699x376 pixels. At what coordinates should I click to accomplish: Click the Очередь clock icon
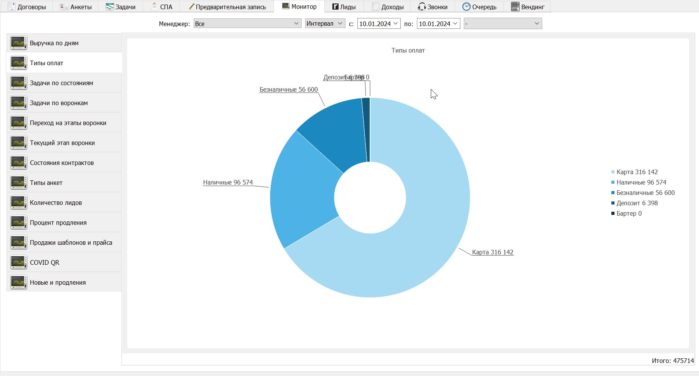coord(466,7)
